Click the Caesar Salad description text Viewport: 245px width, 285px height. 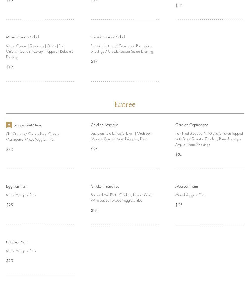pos(122,49)
